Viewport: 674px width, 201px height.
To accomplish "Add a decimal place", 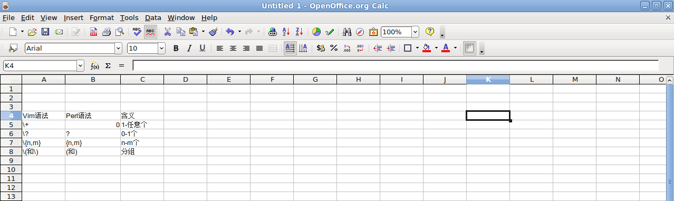I will [347, 49].
